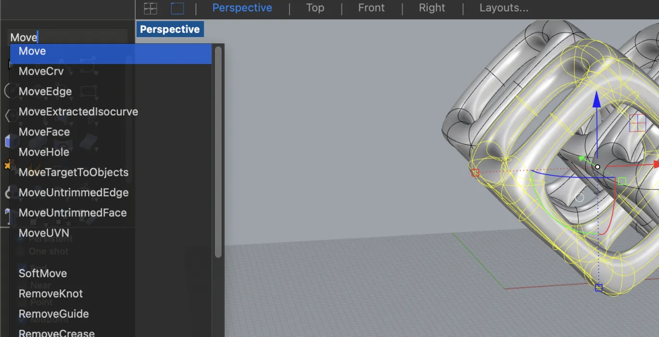Click the autocomplete list scrollbar
This screenshot has width=659, height=337.
pos(218,152)
